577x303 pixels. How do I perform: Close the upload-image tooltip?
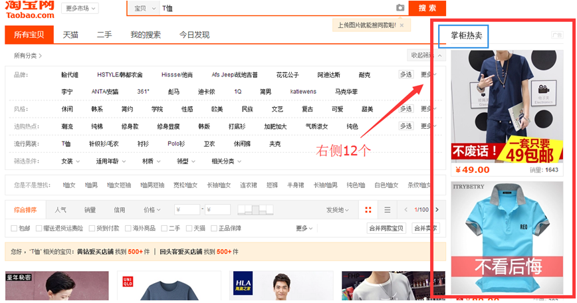(x=402, y=25)
